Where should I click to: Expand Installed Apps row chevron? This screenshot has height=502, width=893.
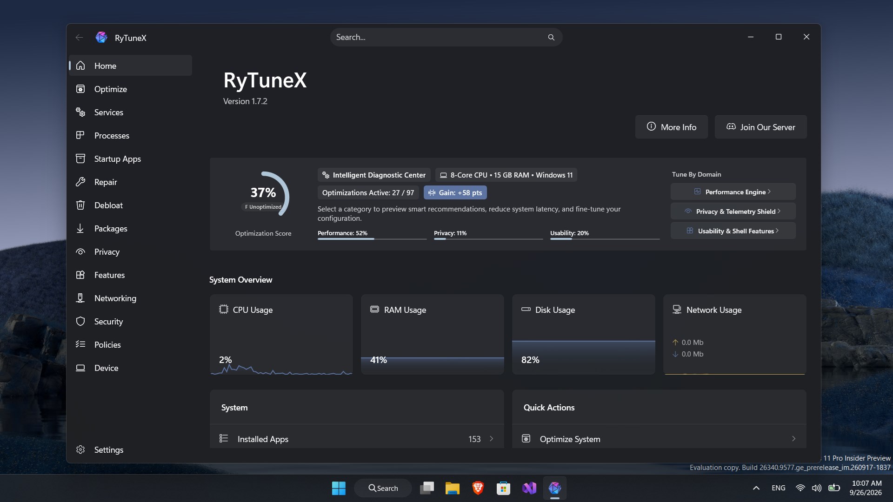click(491, 439)
